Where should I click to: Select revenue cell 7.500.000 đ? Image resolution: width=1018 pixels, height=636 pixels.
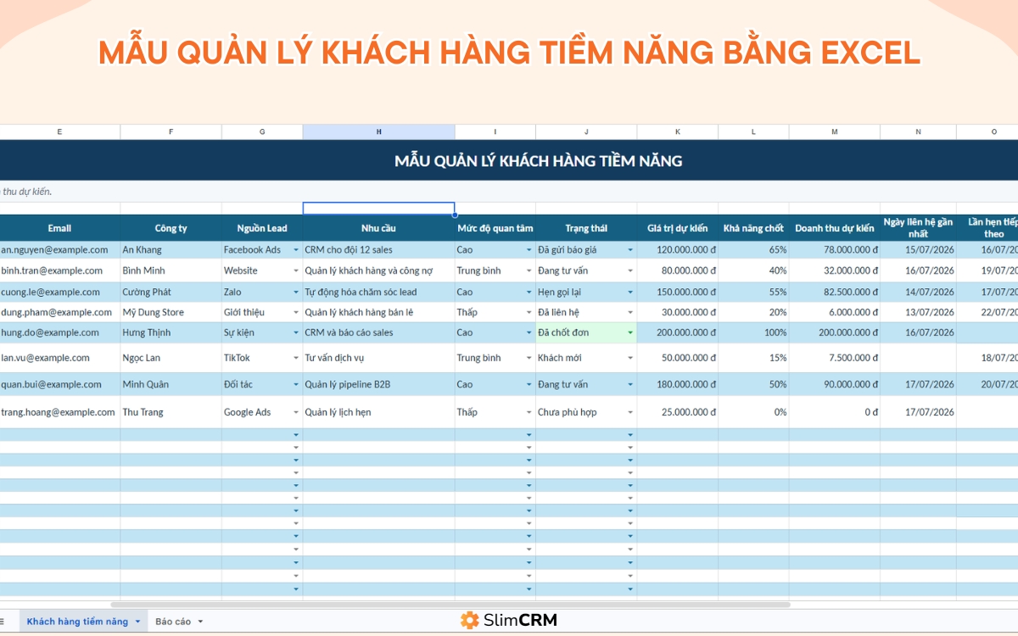coord(835,358)
